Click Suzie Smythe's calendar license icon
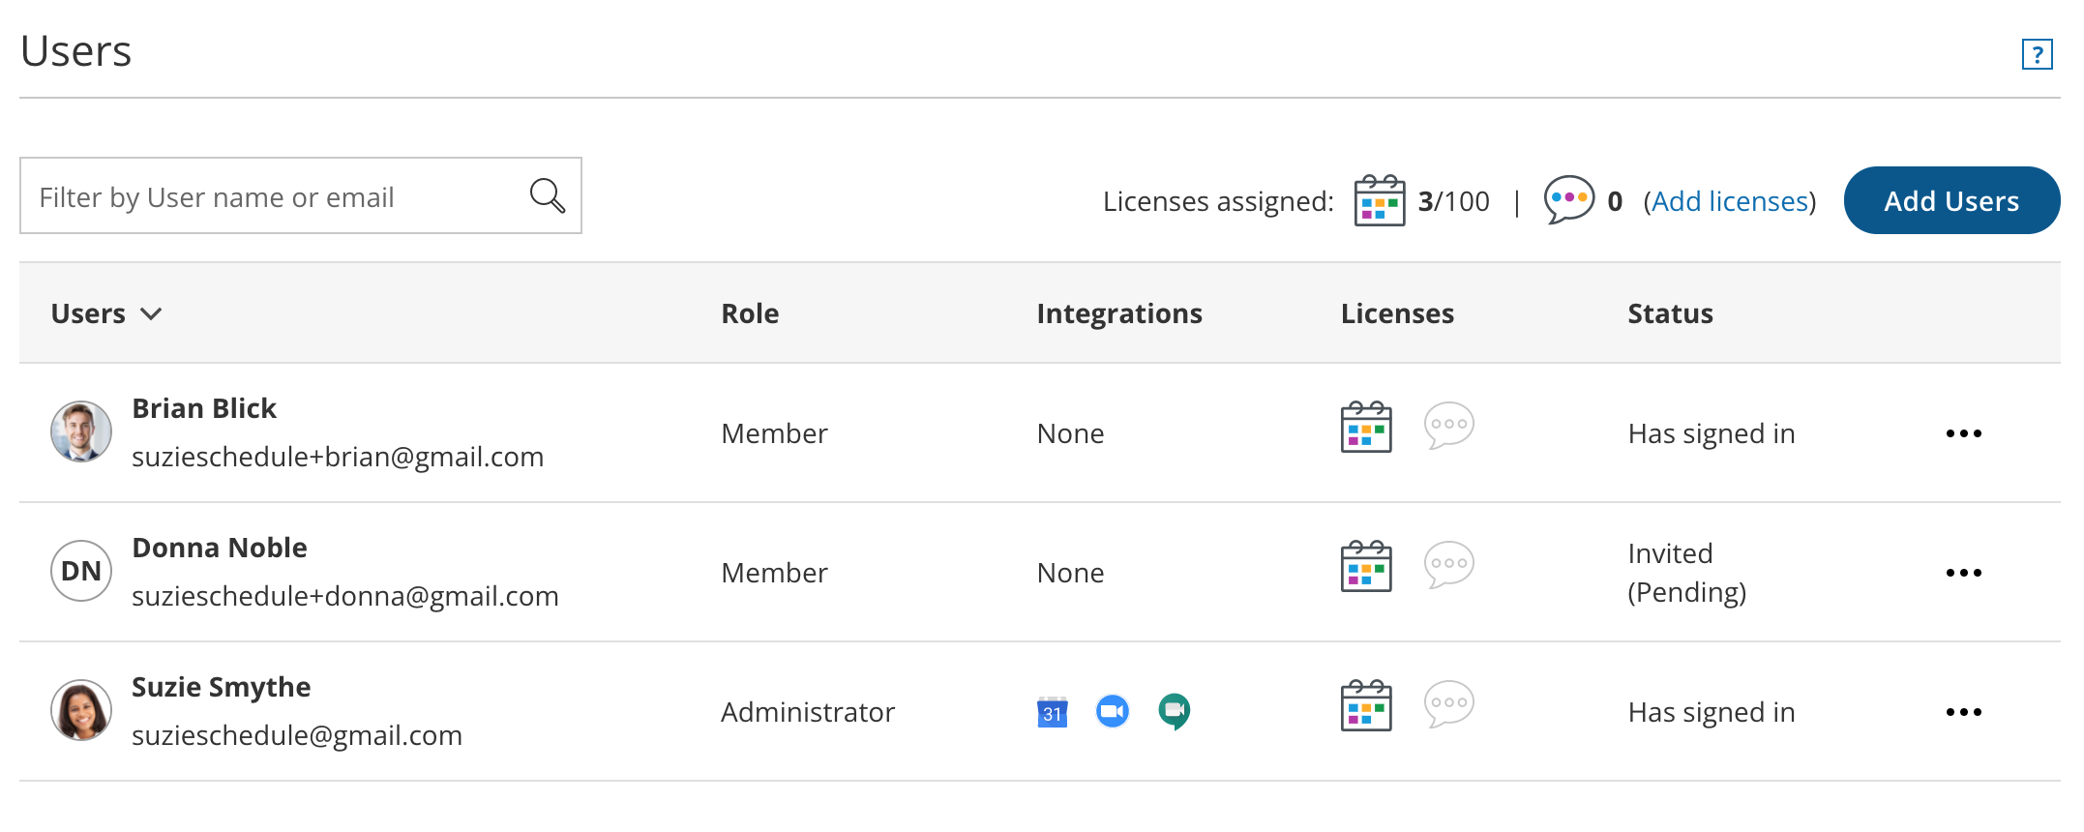The image size is (2084, 832). pos(1366,706)
